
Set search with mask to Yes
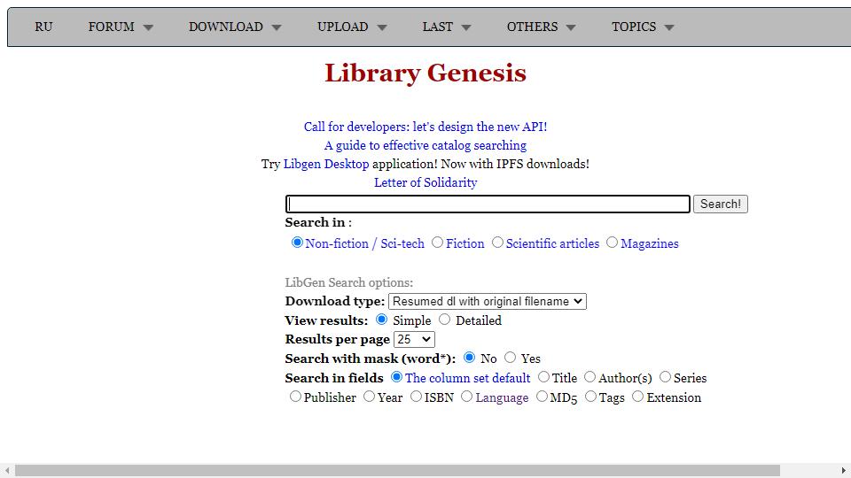click(x=511, y=357)
